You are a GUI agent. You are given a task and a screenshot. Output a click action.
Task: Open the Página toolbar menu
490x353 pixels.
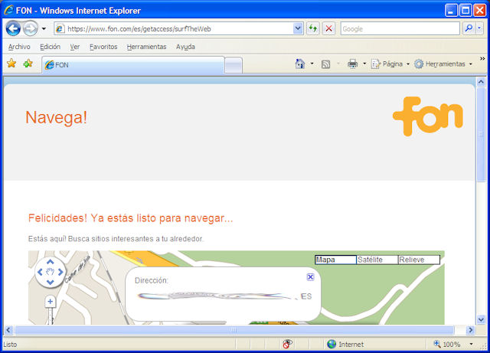click(390, 64)
